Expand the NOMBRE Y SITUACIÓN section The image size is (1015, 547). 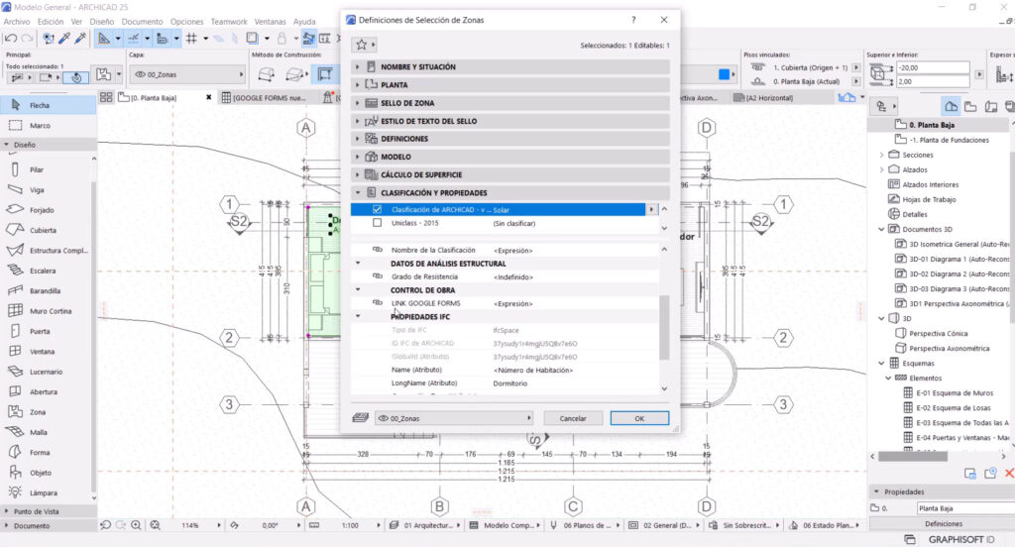pos(416,67)
